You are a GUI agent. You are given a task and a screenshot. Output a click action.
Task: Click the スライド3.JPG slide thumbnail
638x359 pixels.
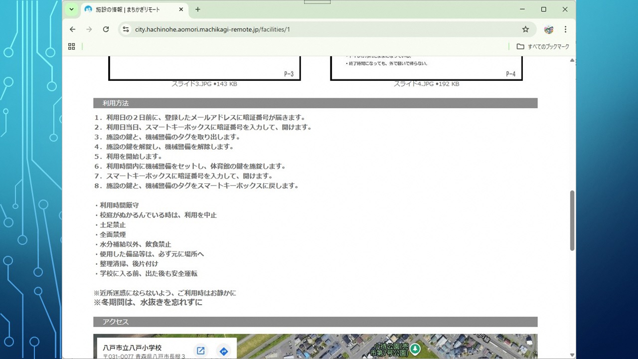[204, 68]
